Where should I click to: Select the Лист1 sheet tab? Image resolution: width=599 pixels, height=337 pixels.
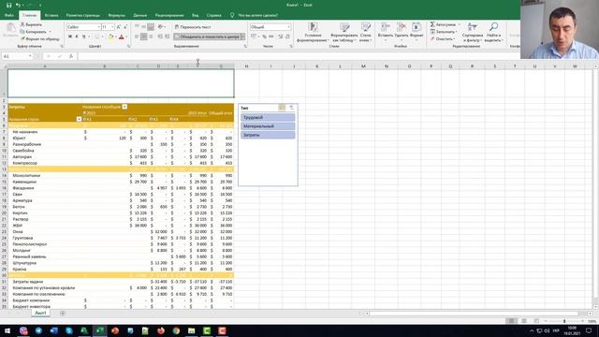click(40, 313)
